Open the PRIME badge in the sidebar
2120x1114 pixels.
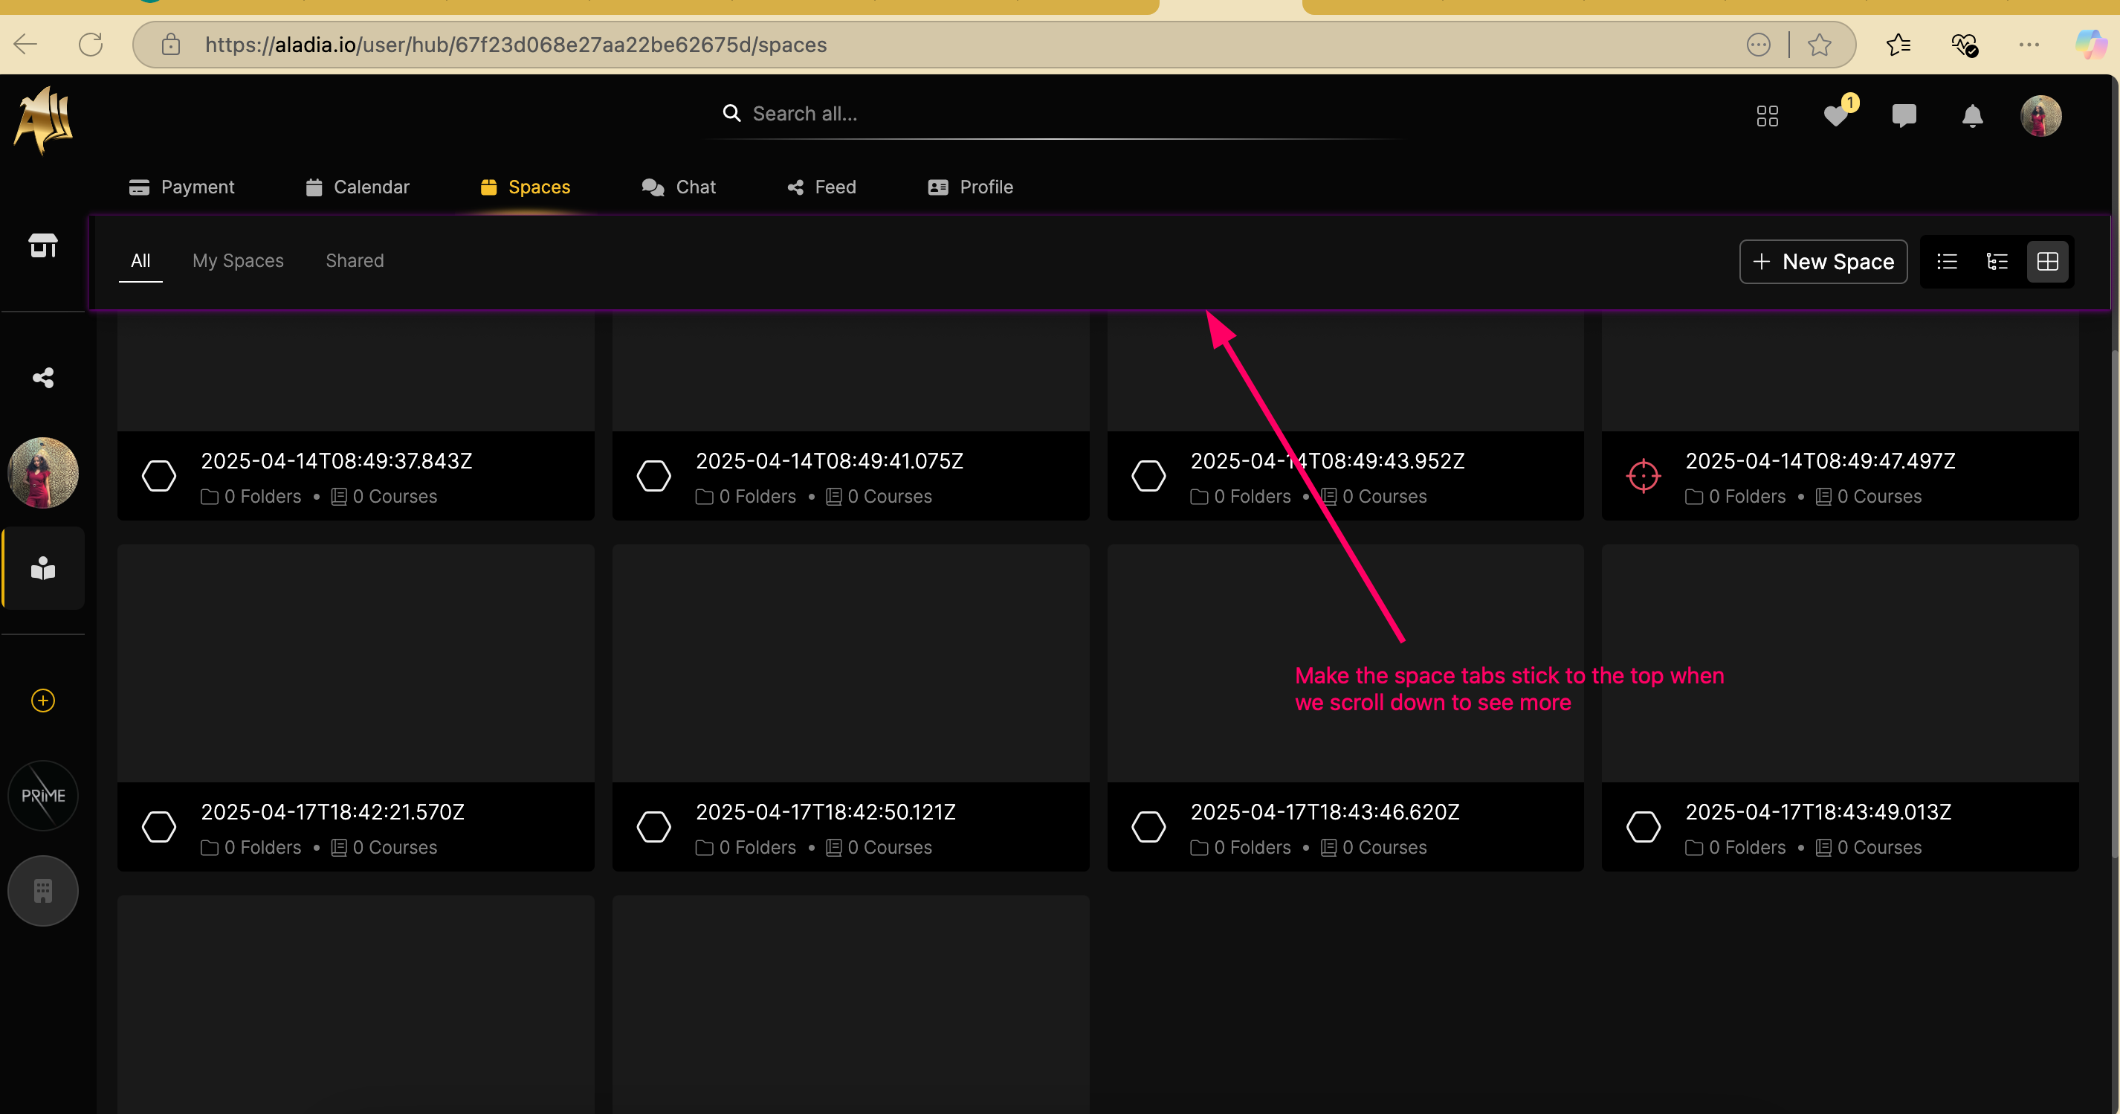(x=43, y=796)
